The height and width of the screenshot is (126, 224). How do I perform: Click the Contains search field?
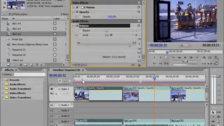30,75
